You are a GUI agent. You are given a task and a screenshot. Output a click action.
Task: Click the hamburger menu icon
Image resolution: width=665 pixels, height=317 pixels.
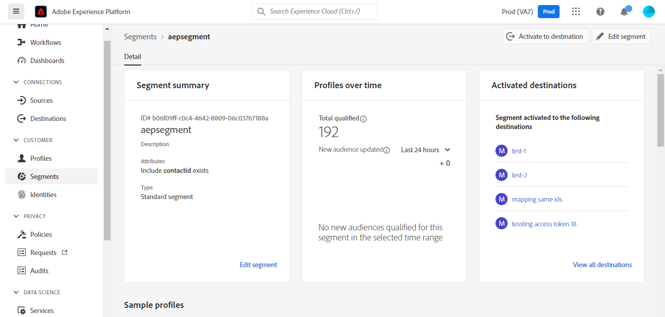[16, 12]
